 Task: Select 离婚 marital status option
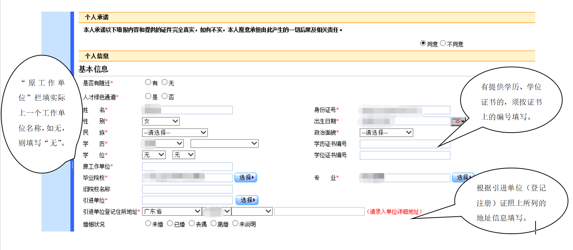click(x=213, y=223)
